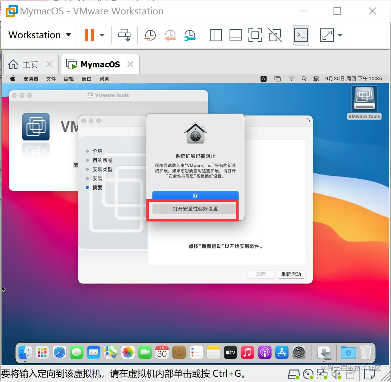Open the power options dropdown arrow
The image size is (391, 382).
pos(102,35)
